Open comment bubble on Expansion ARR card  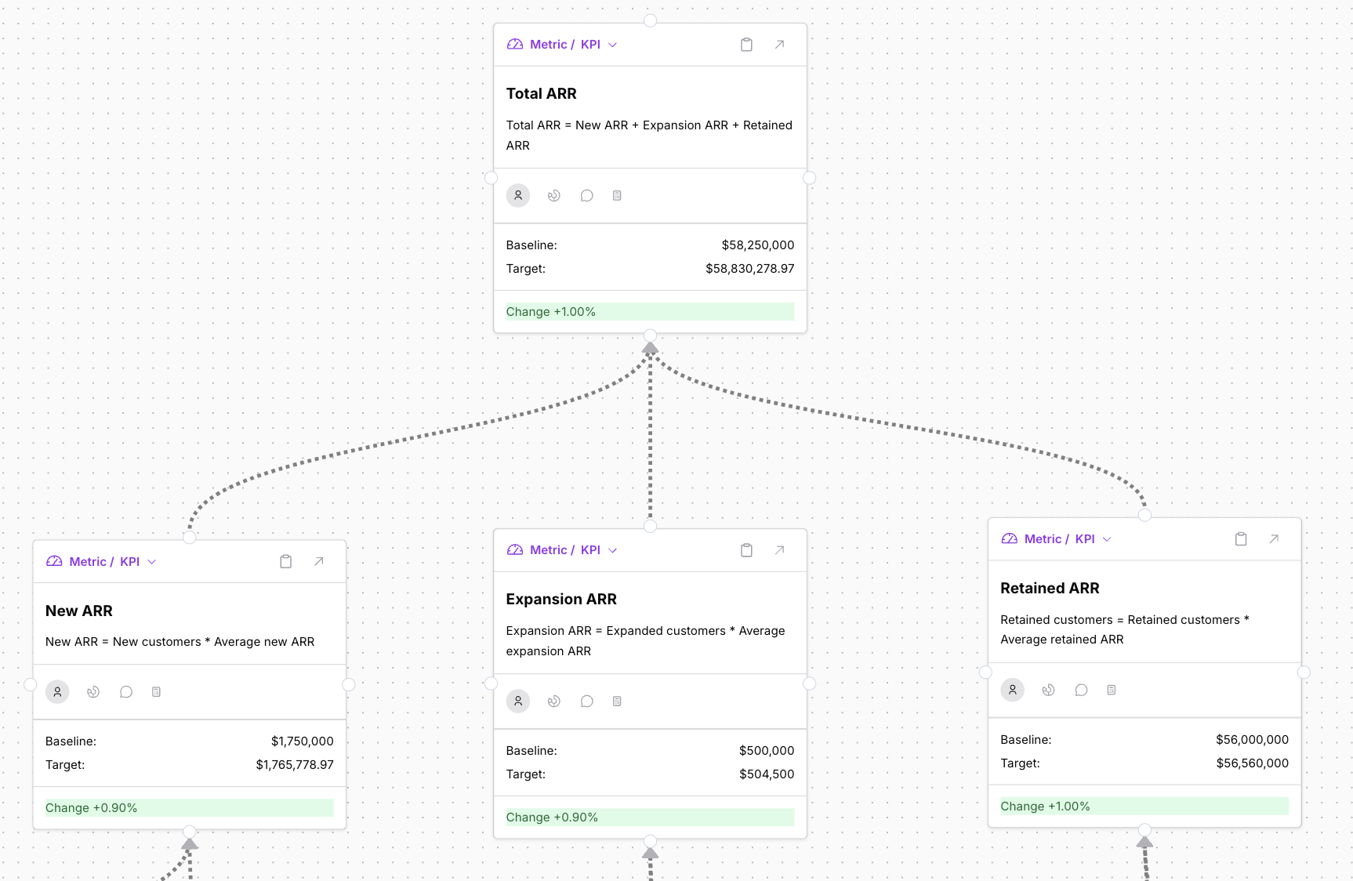coord(586,702)
